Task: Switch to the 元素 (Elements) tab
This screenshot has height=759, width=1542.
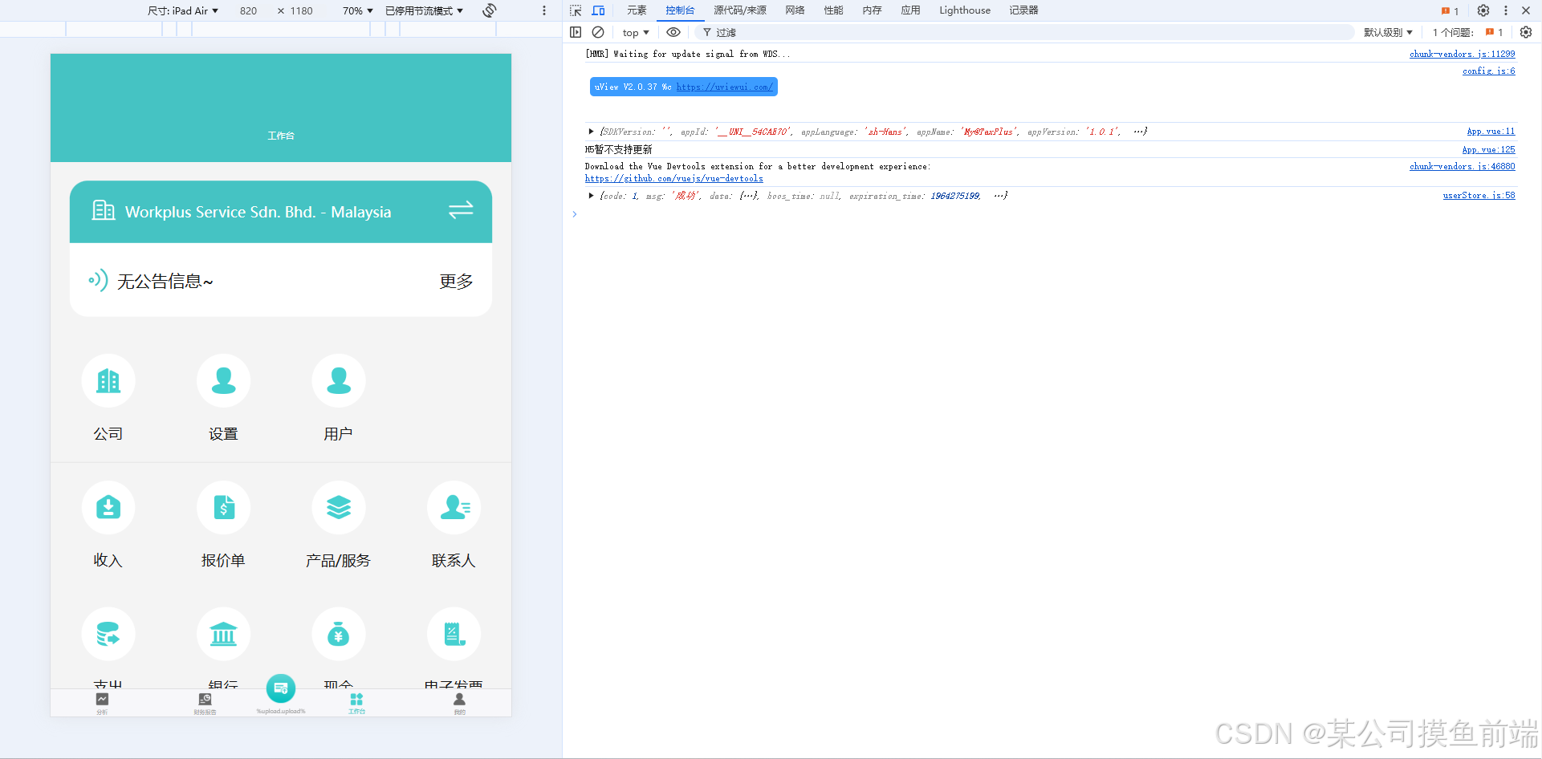Action: 637,10
